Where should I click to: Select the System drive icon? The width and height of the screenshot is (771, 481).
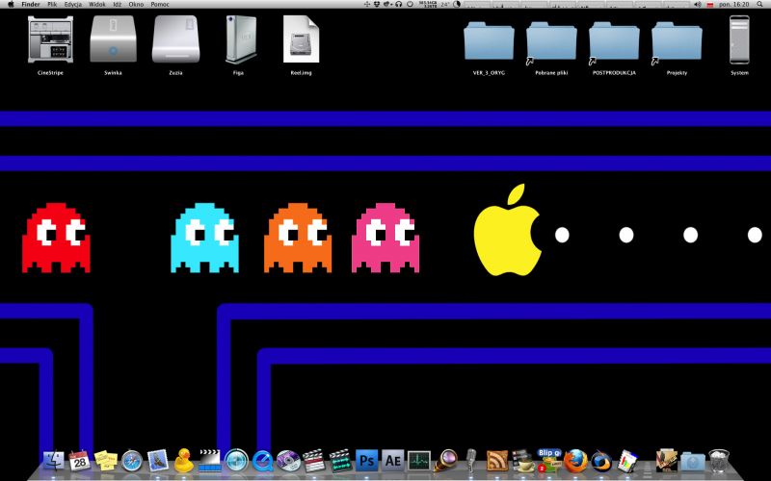tap(739, 39)
